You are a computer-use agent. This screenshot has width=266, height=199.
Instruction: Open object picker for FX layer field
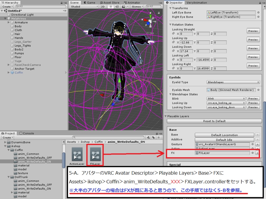coord(252,153)
